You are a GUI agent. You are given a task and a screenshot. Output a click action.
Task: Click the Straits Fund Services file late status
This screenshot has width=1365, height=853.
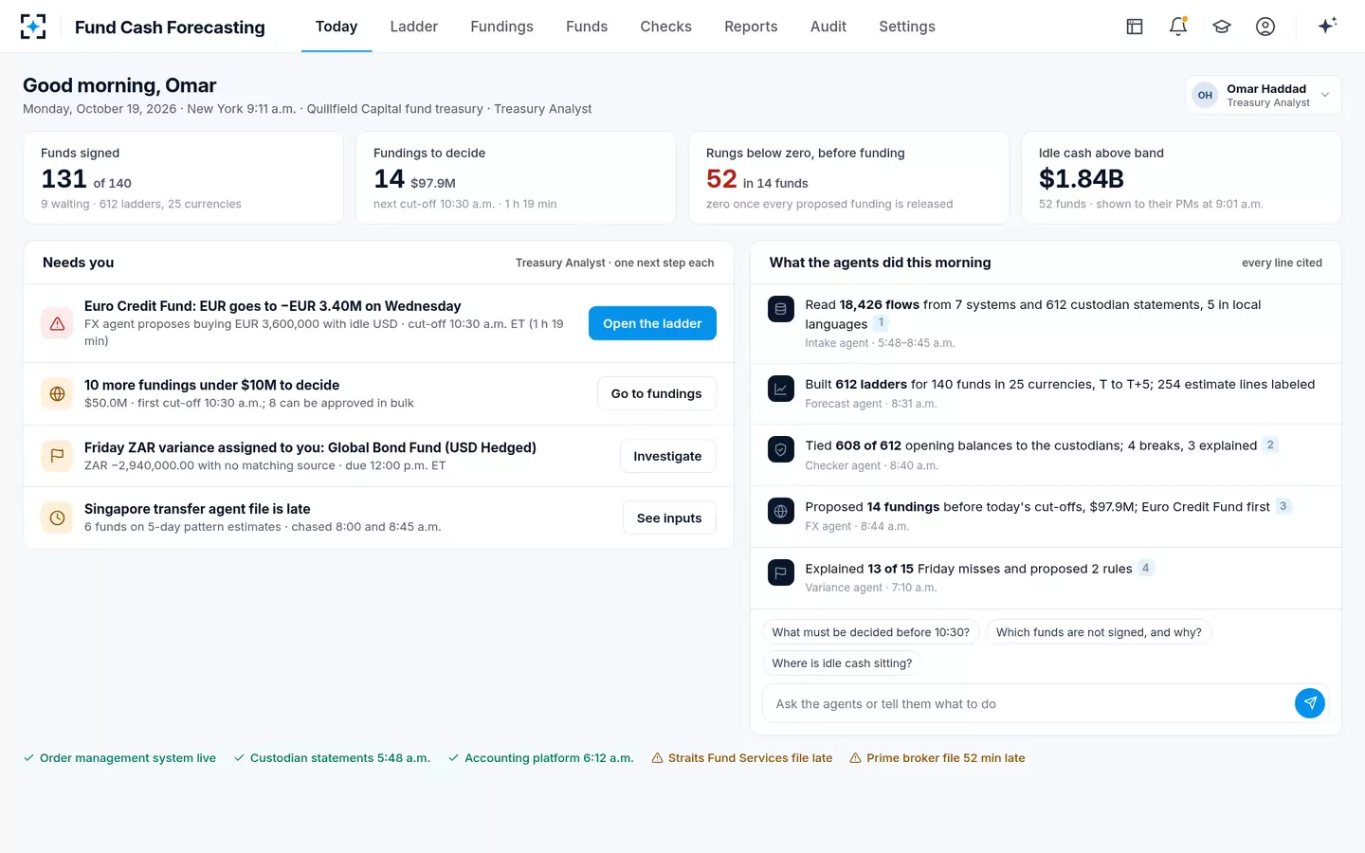click(x=742, y=758)
